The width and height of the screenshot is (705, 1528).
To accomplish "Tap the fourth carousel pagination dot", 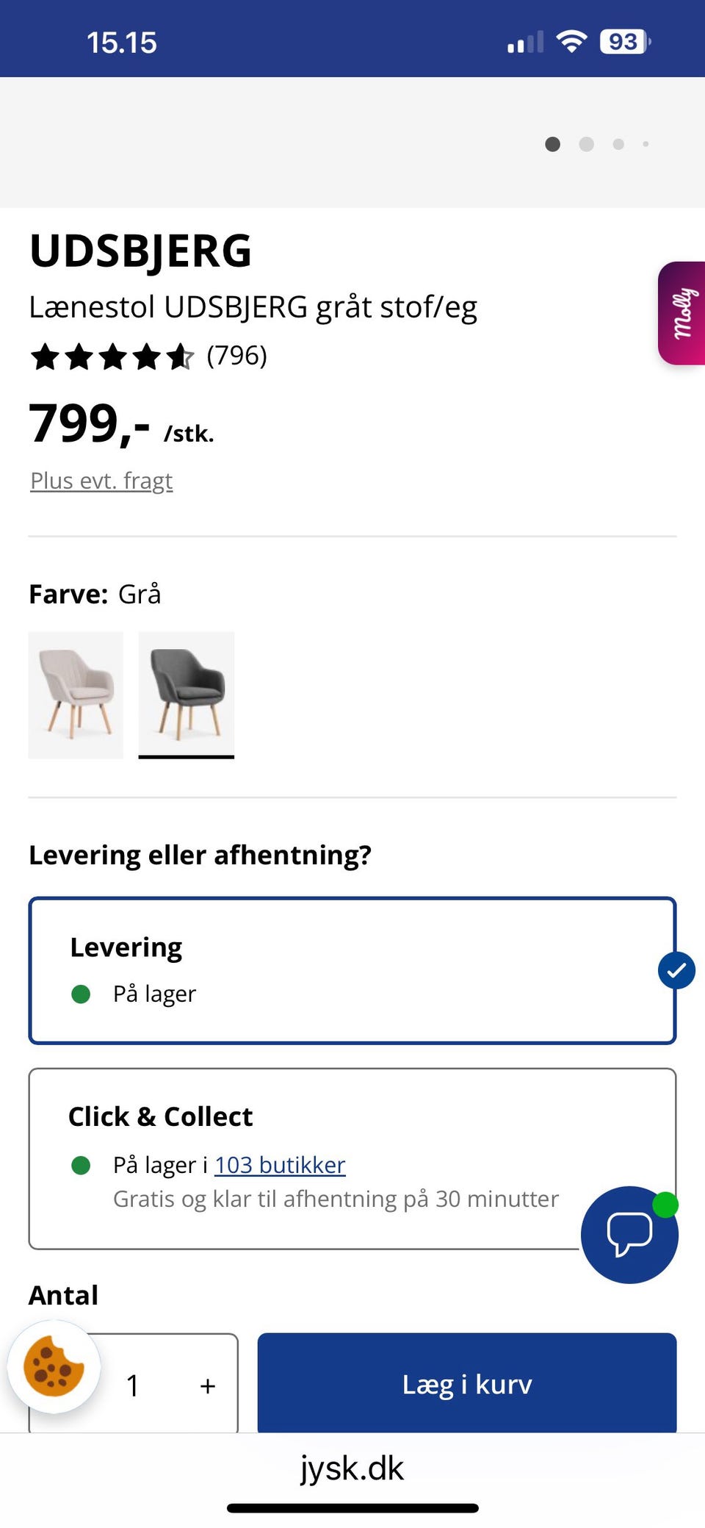I will pos(646,145).
